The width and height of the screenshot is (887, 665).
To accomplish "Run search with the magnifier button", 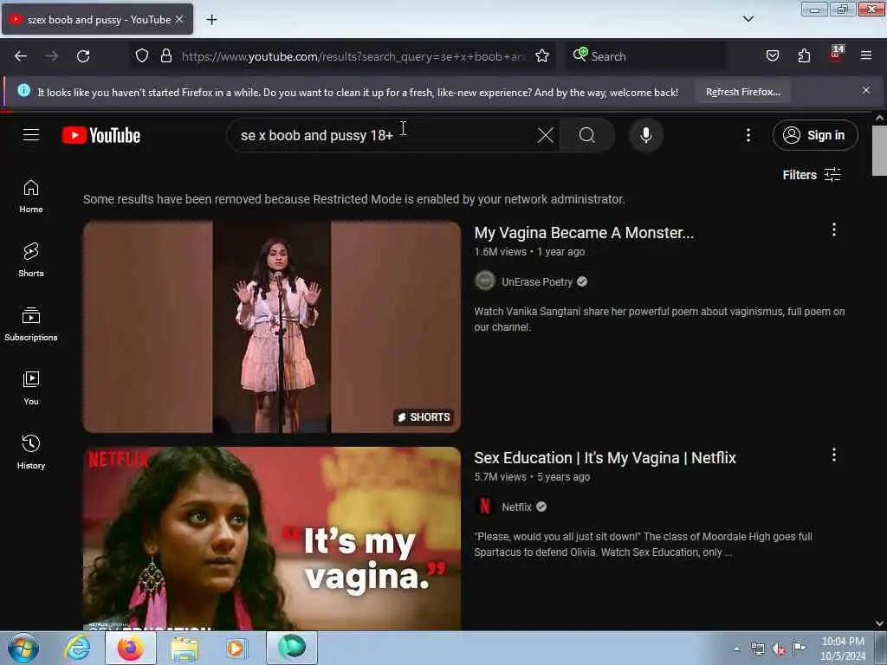I will click(x=587, y=135).
